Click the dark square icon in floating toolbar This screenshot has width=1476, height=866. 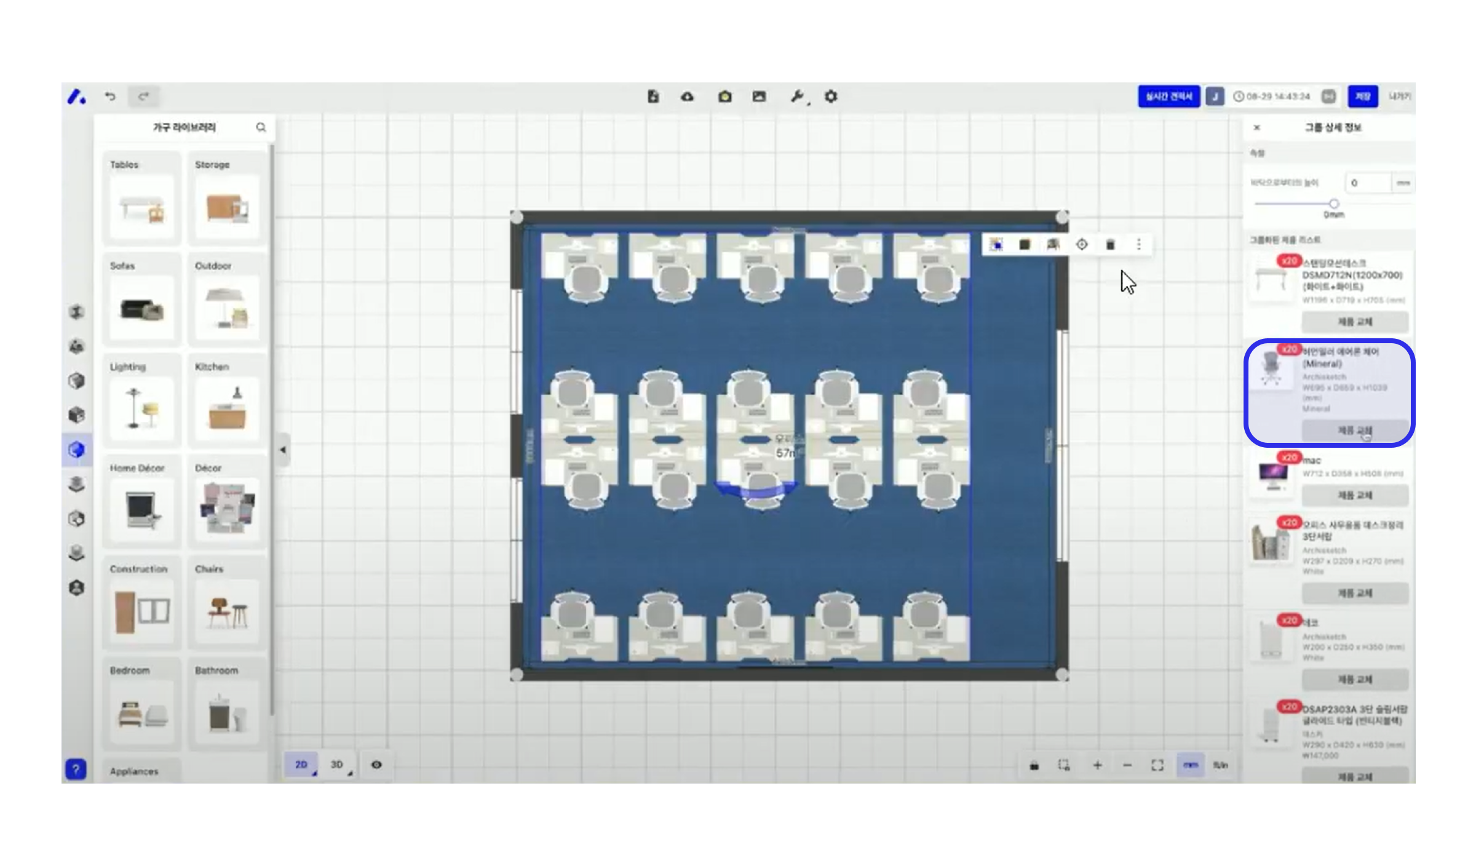coord(1025,245)
